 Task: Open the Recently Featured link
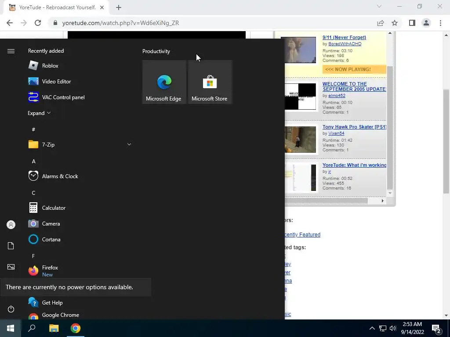[x=302, y=235]
